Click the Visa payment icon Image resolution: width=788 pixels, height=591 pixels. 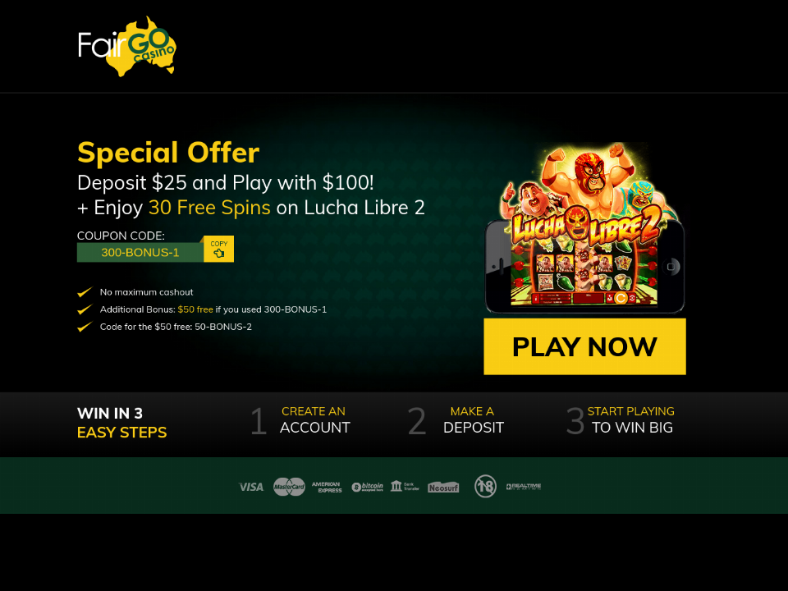coord(251,487)
